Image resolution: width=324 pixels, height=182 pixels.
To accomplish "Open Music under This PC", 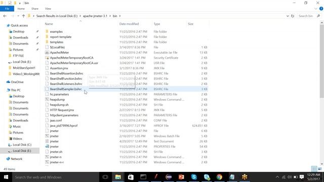I will point(17,126).
